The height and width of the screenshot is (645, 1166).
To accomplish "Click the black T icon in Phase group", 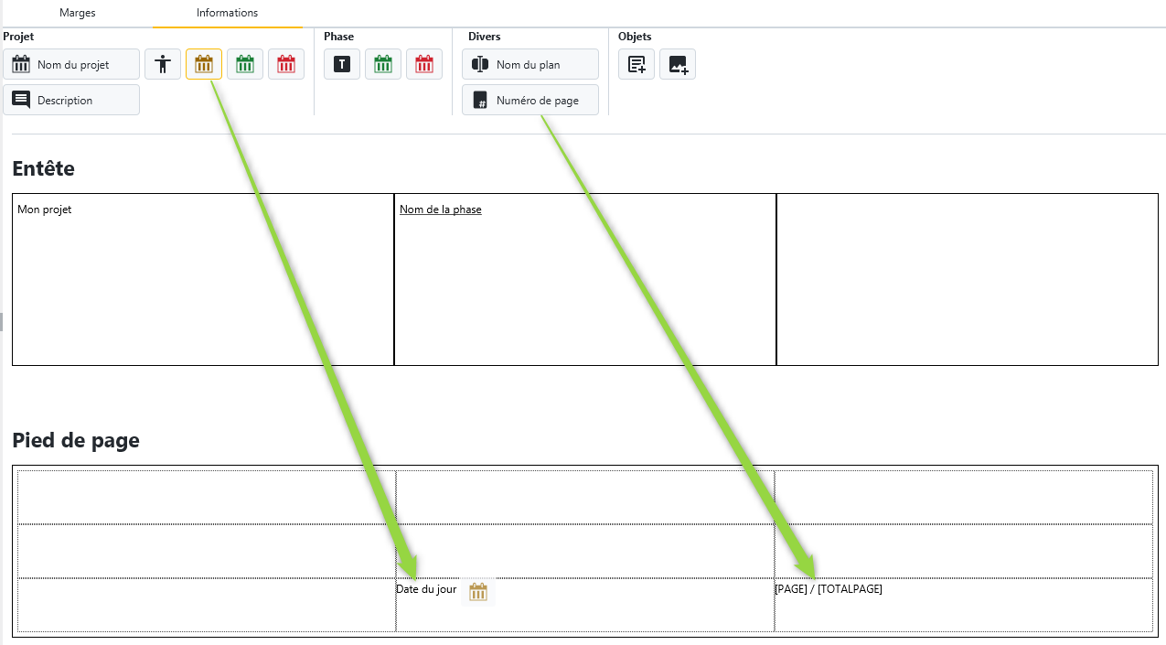I will (342, 64).
